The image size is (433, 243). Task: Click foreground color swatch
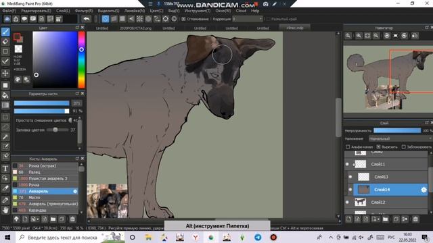pyautogui.click(x=17, y=36)
